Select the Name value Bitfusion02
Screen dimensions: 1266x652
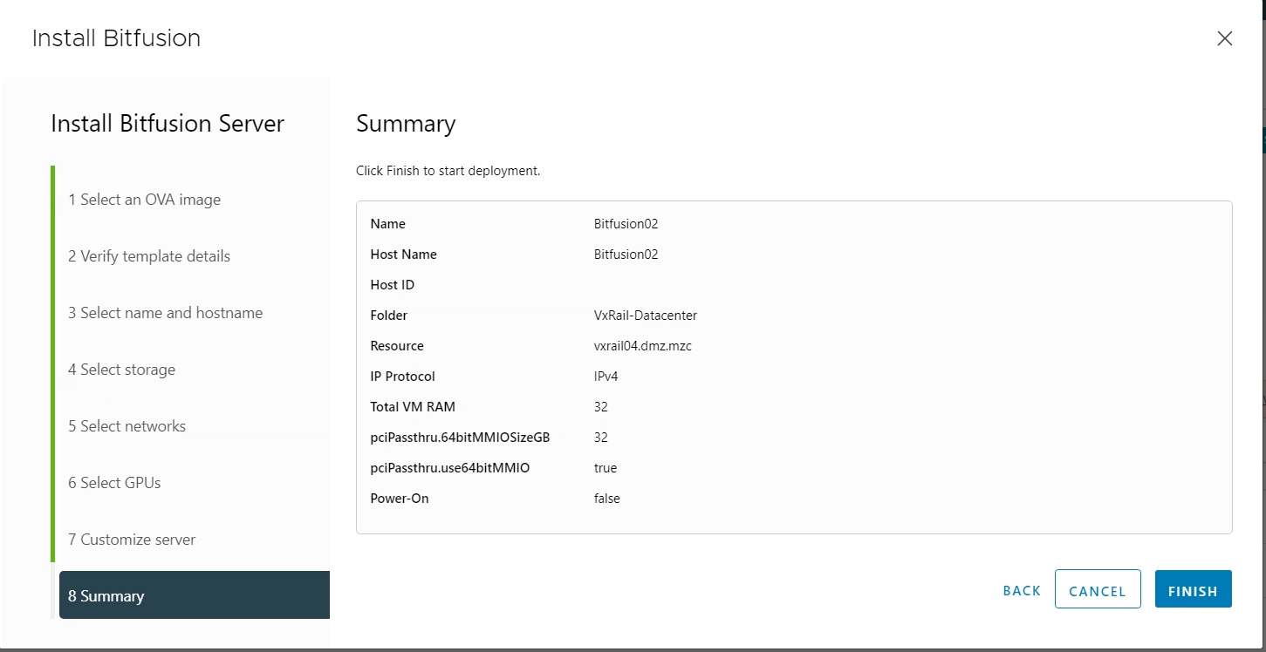(626, 224)
